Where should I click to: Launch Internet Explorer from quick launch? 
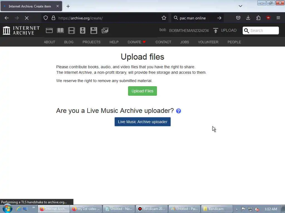click(x=18, y=209)
